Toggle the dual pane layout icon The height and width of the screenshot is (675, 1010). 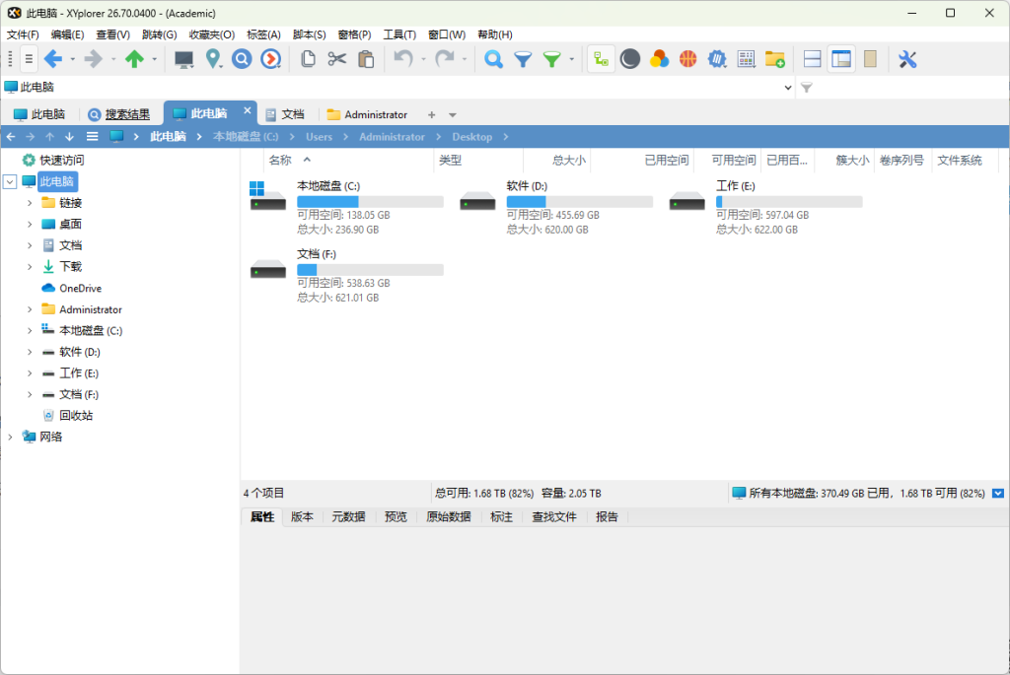[813, 59]
